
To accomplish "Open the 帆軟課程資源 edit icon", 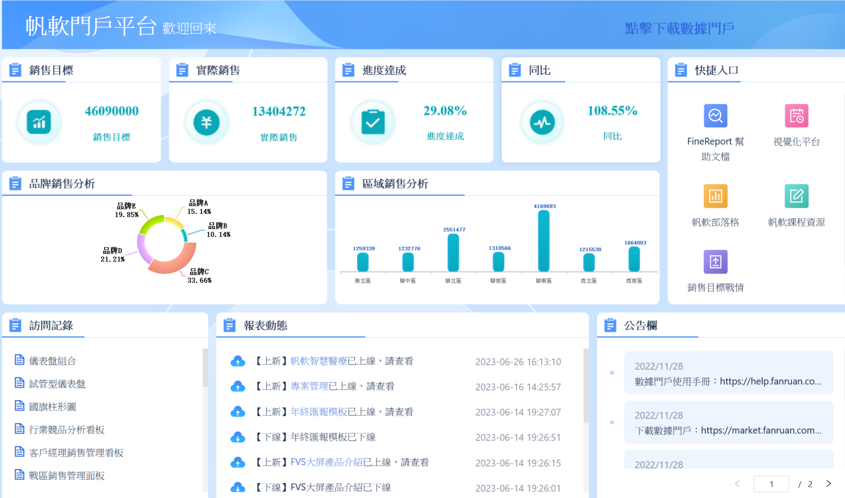I will (x=796, y=196).
